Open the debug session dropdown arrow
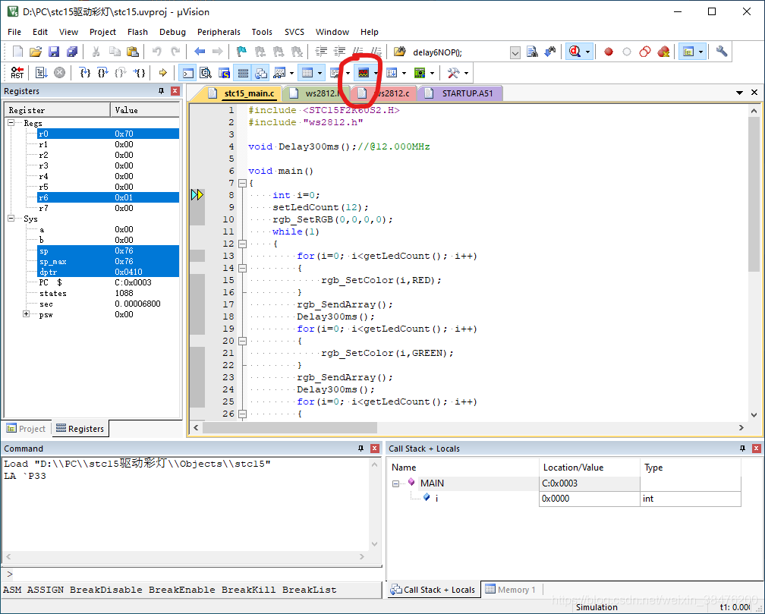765x614 pixels. [x=588, y=52]
